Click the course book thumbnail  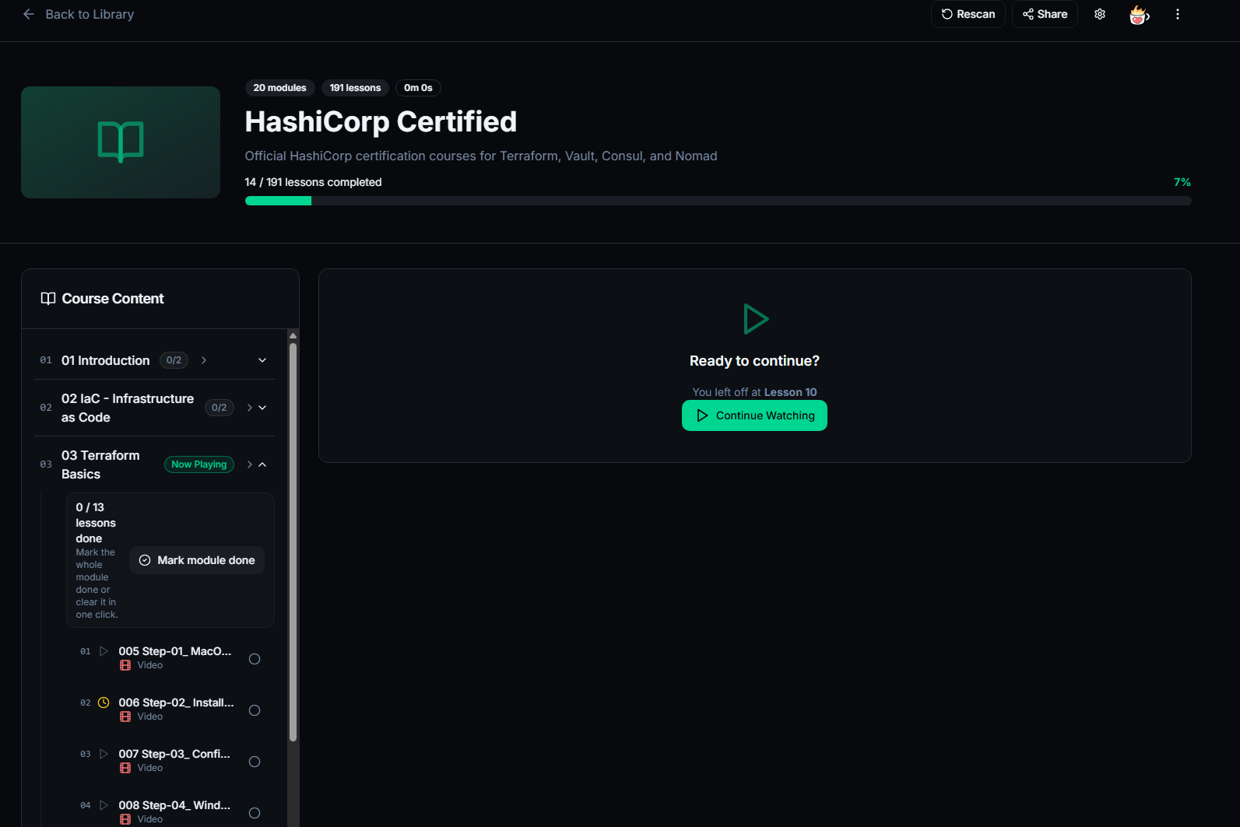coord(121,142)
